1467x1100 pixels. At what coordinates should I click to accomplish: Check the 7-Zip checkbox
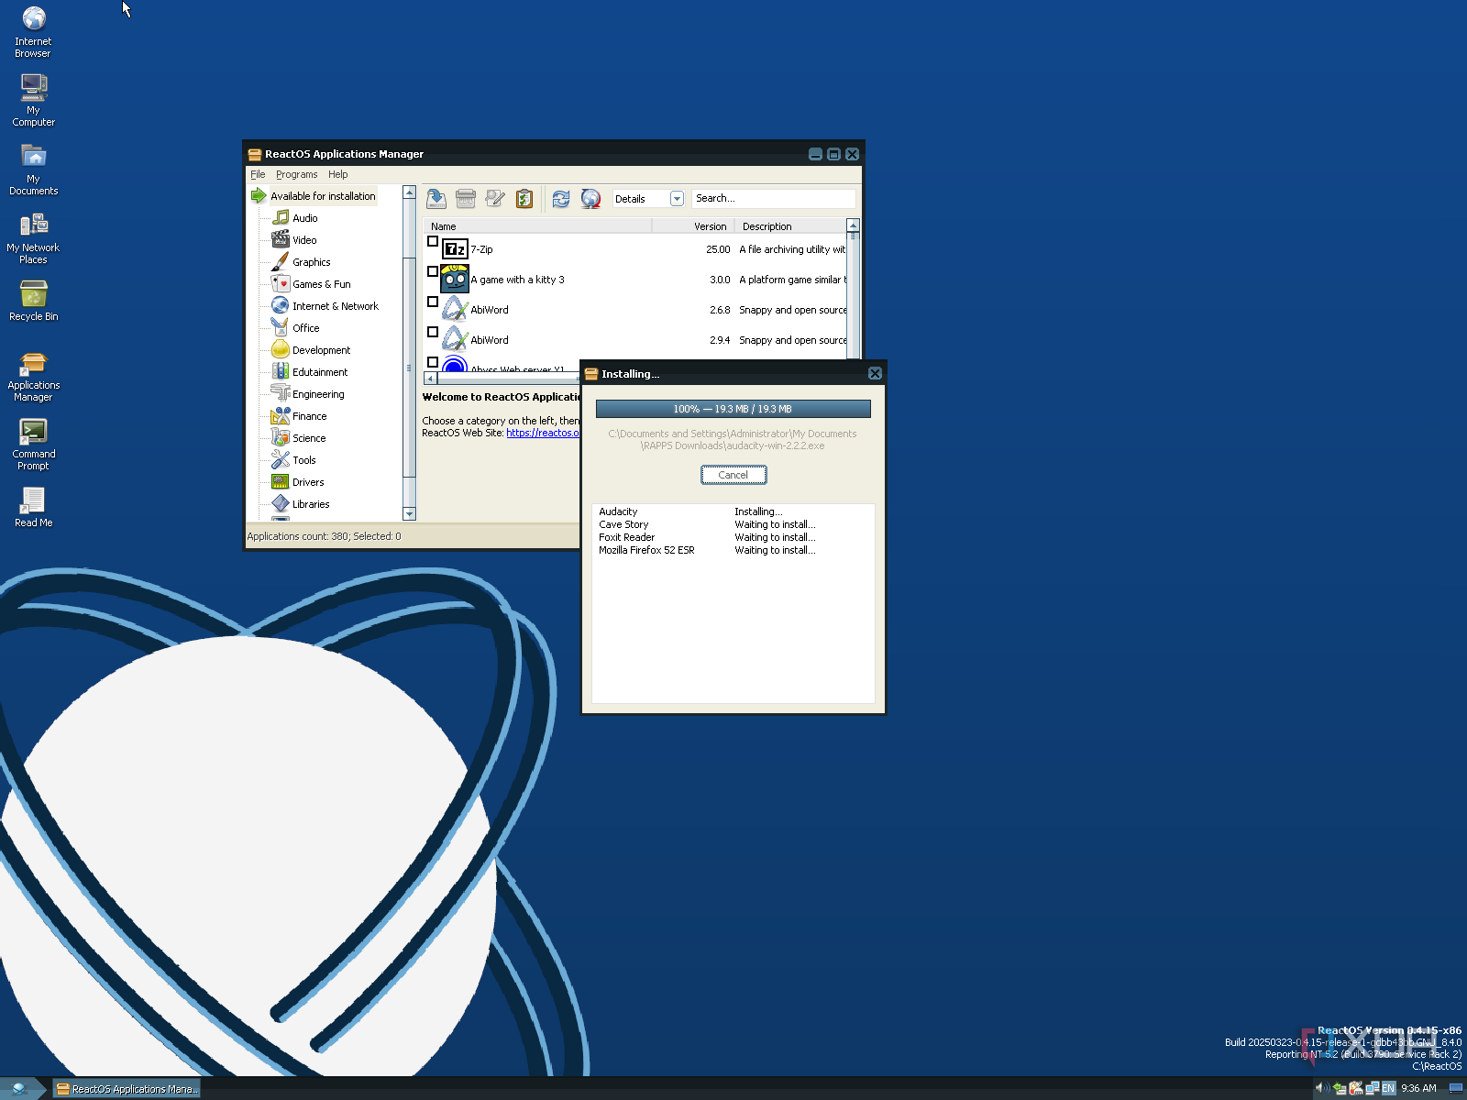pyautogui.click(x=433, y=242)
